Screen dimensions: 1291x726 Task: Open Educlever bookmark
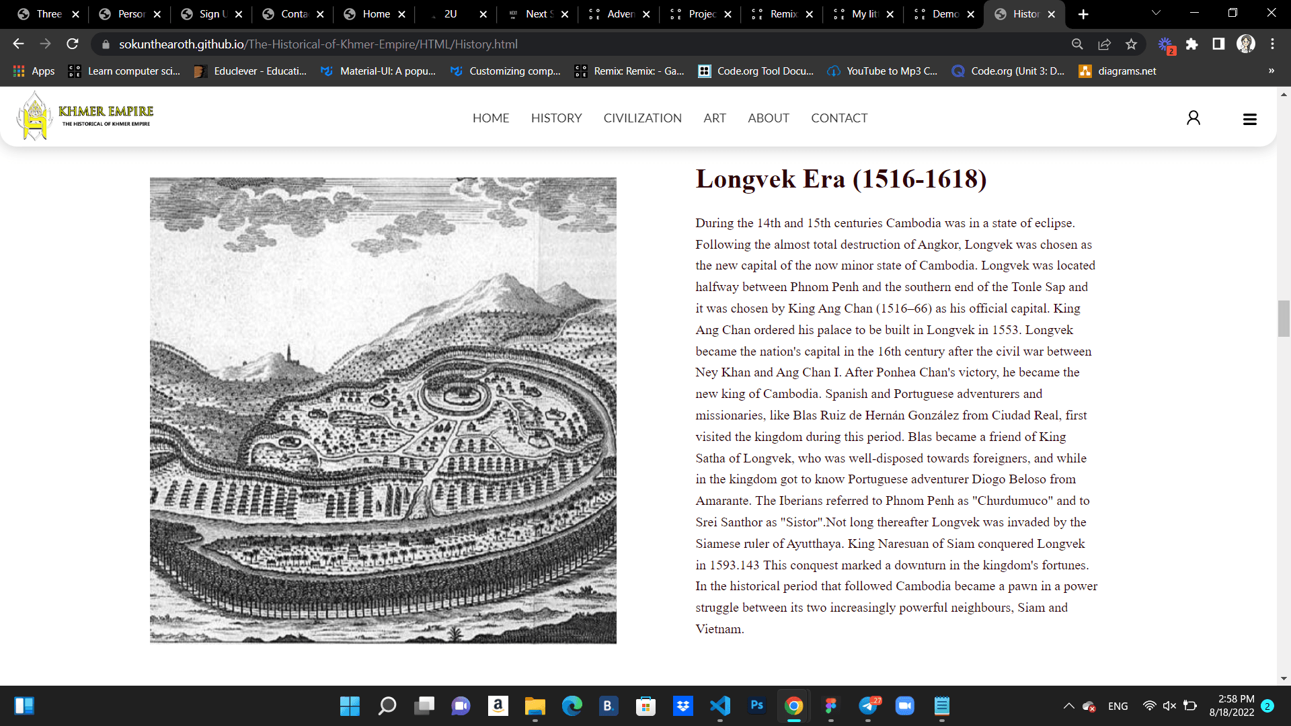click(x=250, y=71)
